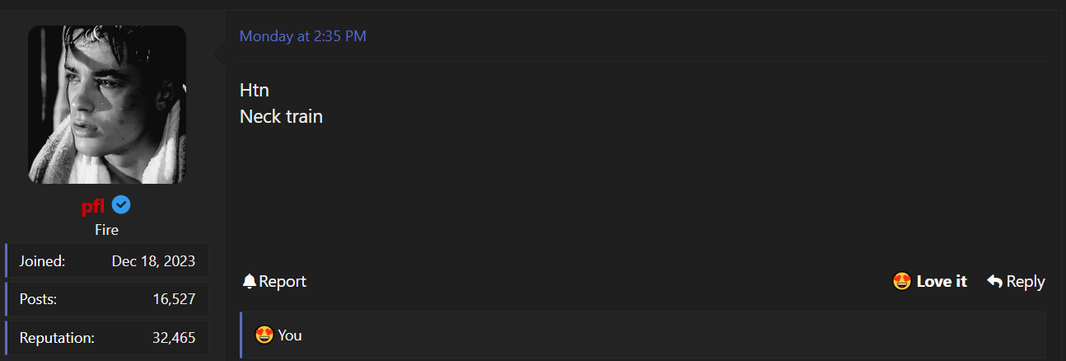Image resolution: width=1066 pixels, height=361 pixels.
Task: Click the post count 16,527
Action: coord(174,299)
